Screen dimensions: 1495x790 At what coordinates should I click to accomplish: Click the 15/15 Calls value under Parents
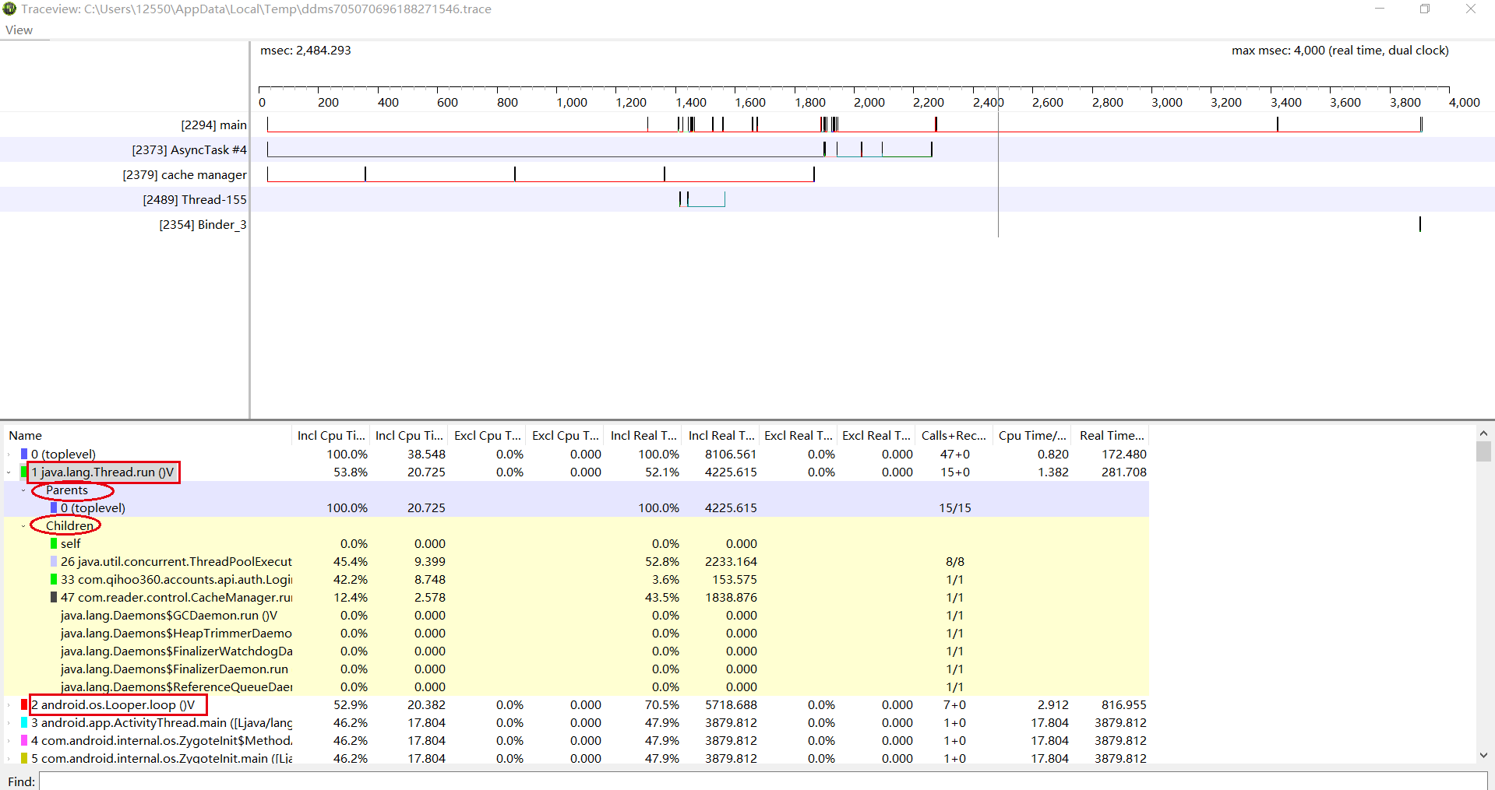click(954, 507)
